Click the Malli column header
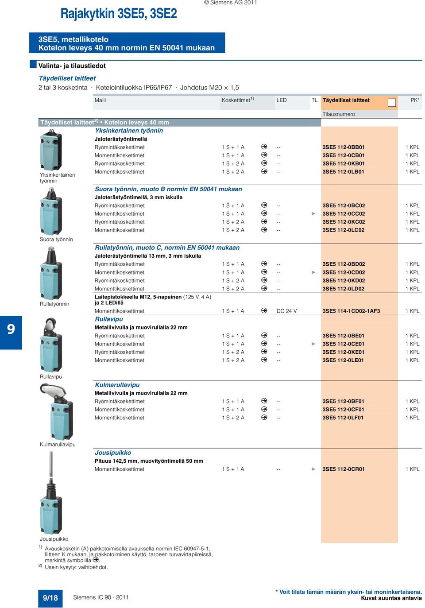The height and width of the screenshot is (608, 425). point(100,100)
